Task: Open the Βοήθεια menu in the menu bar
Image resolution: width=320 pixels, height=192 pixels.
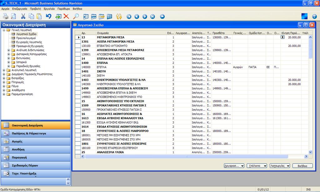Action: (77, 9)
